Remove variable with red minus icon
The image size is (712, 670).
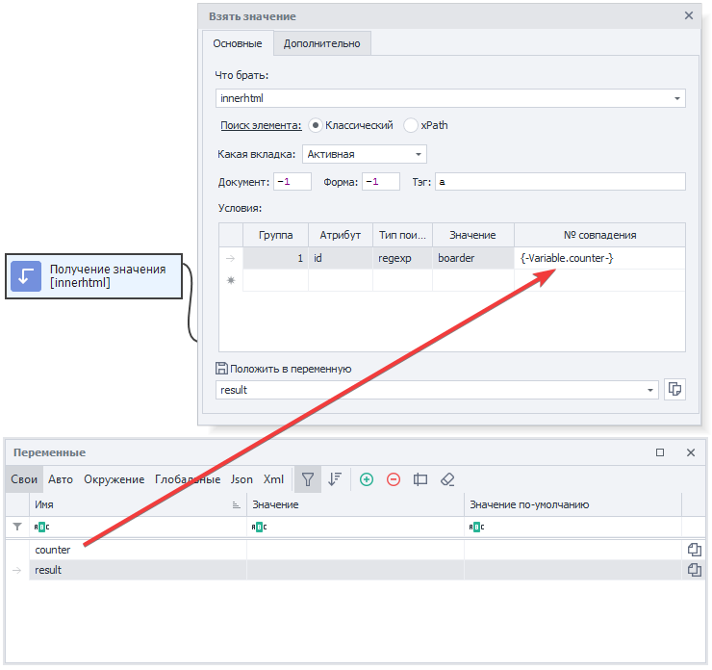[x=394, y=479]
